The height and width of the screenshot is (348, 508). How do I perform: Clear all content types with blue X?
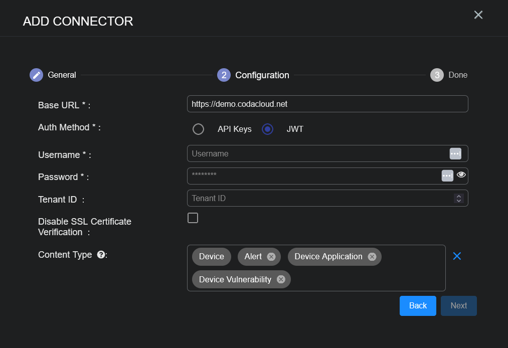(x=457, y=256)
